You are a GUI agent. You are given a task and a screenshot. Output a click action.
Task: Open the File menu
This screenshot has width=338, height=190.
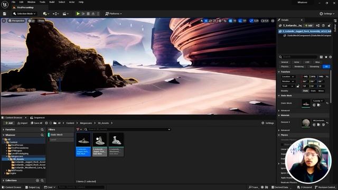13,2
